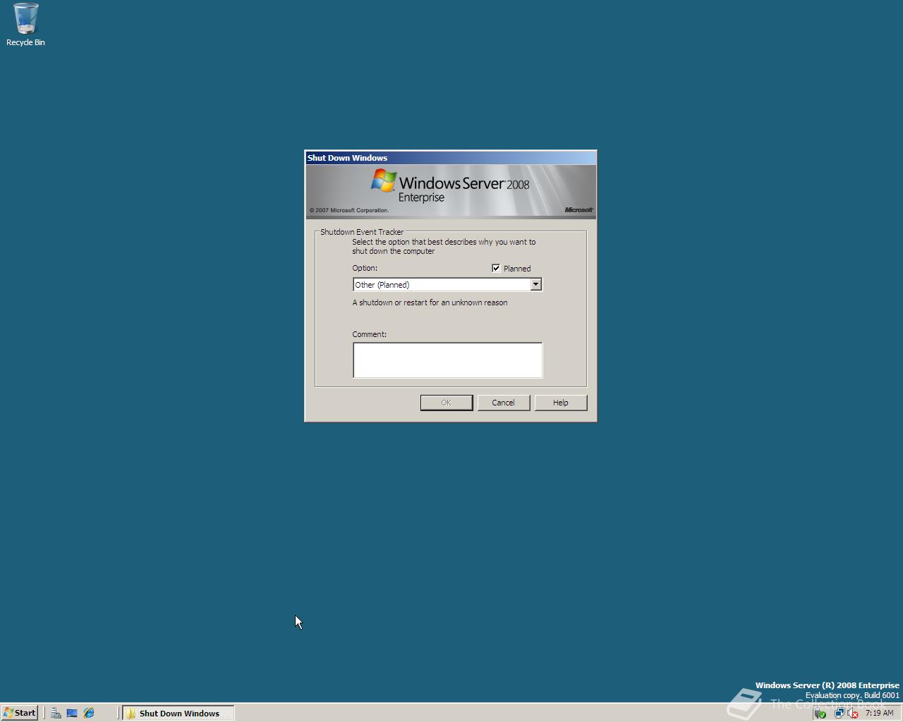Uncheck the Planned checkbox

point(496,268)
